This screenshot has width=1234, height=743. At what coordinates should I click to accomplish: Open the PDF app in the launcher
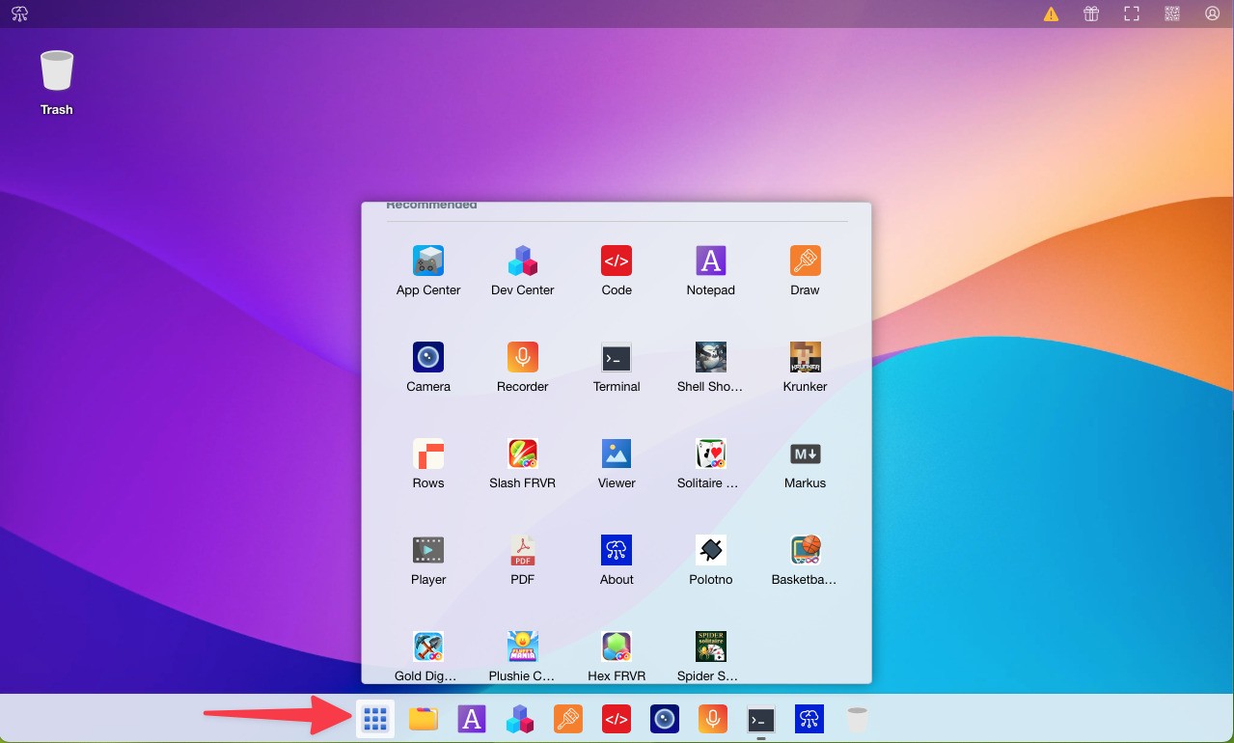point(522,551)
